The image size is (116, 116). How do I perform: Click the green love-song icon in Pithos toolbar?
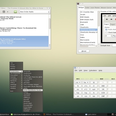[15, 12]
